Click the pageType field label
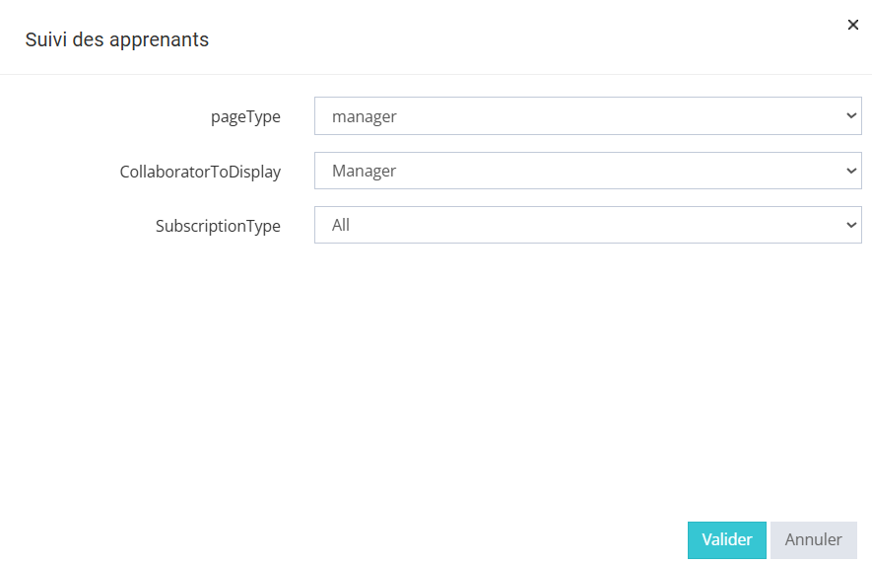The width and height of the screenshot is (872, 564). point(245,116)
